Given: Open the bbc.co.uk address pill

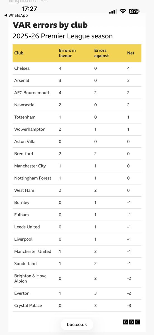Looking at the screenshot, I should 77,324.
